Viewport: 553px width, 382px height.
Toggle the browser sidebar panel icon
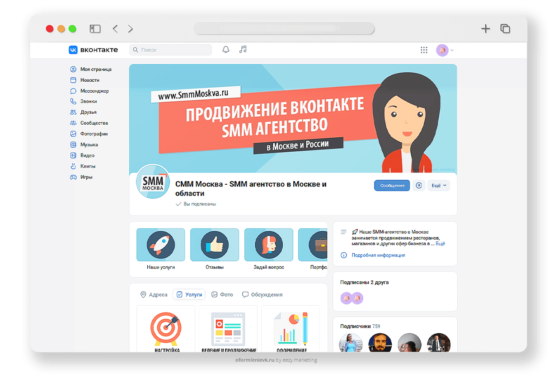[95, 29]
